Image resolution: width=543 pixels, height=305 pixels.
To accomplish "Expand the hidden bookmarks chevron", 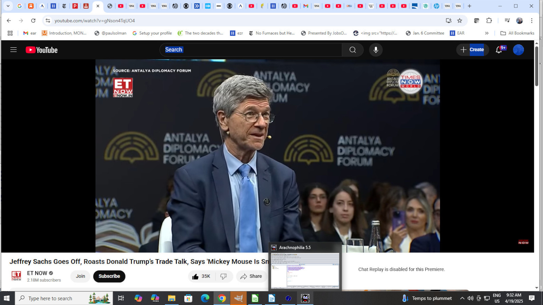I will click(487, 33).
